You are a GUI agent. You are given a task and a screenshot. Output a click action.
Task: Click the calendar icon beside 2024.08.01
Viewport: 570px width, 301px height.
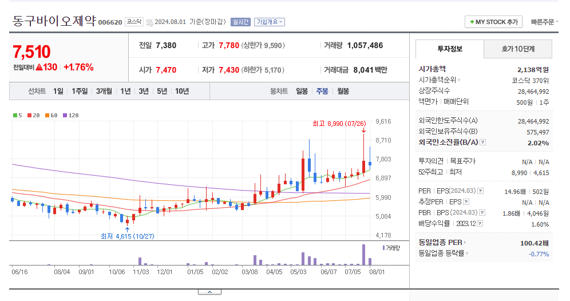(x=149, y=22)
